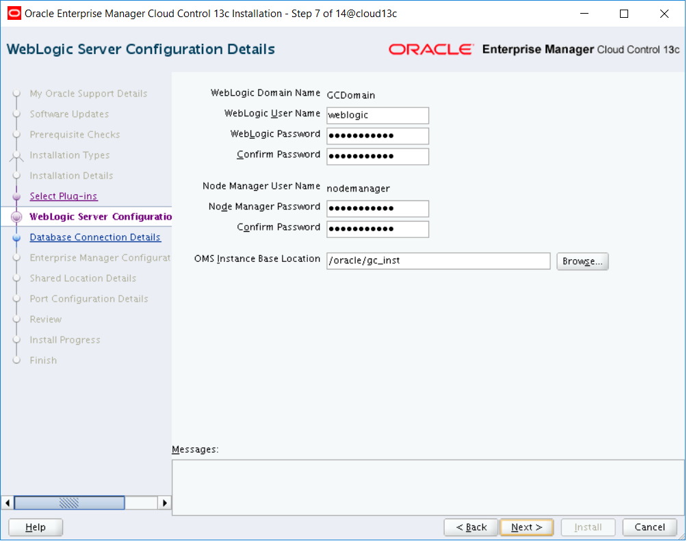Click the Finish step

[x=43, y=360]
